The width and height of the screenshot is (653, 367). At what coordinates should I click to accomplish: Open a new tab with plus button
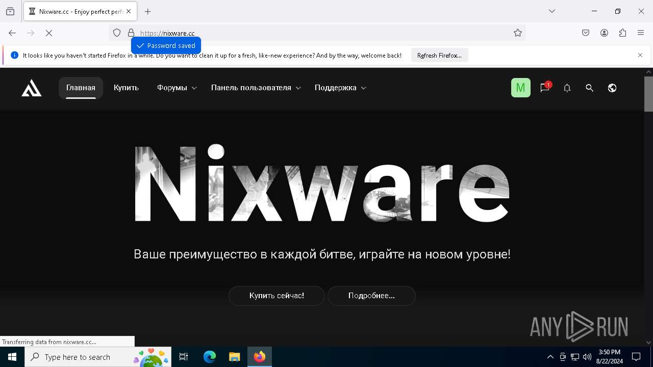coord(148,11)
